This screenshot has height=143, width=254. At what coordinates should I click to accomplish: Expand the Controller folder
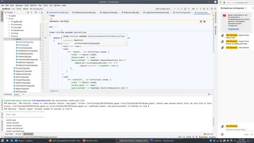[9, 27]
